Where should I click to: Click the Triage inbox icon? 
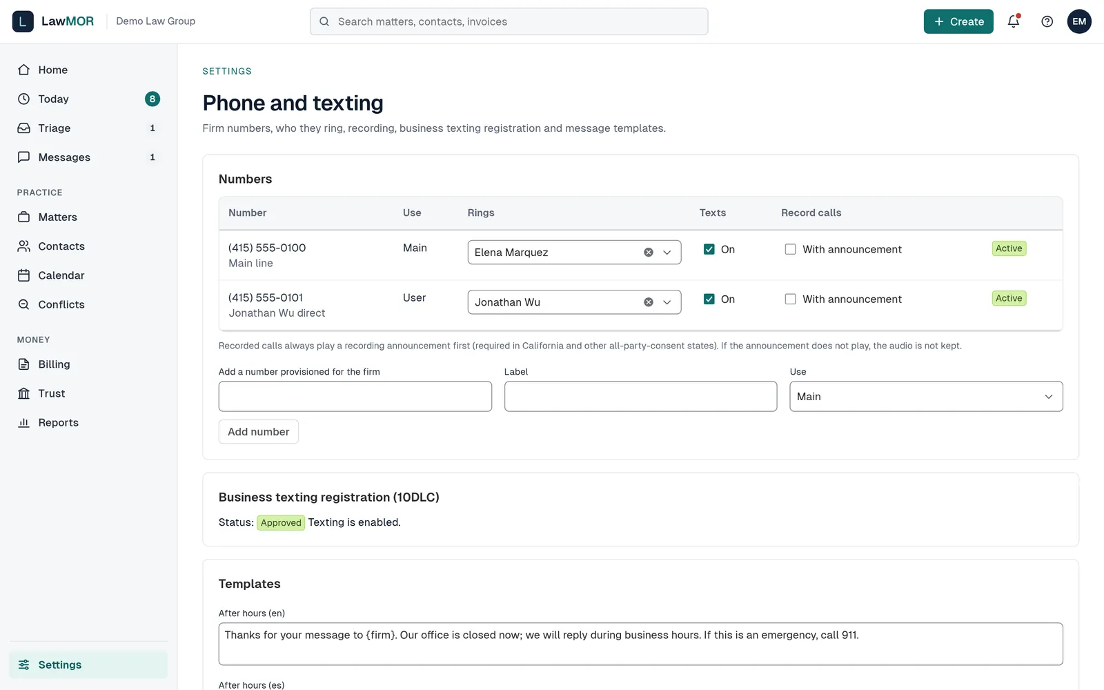(x=24, y=128)
